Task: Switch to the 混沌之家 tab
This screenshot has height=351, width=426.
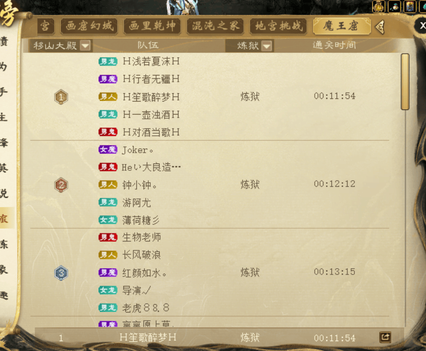Action: (x=215, y=26)
